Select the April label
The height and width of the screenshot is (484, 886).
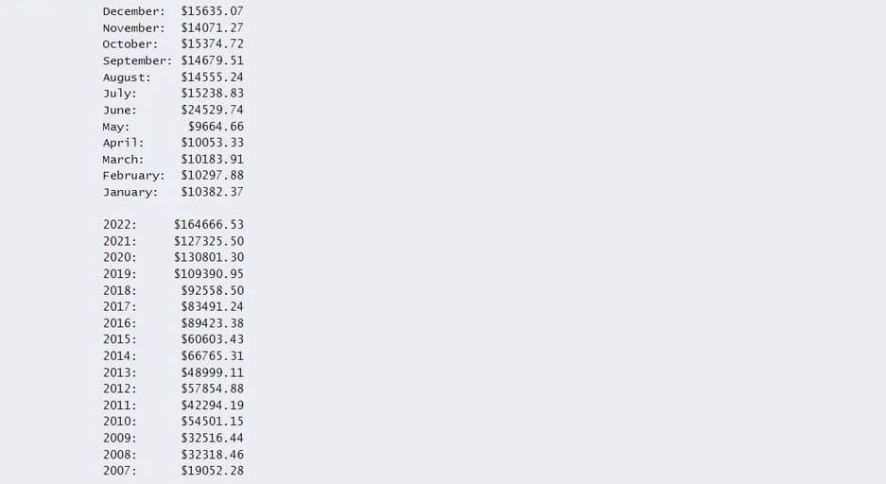123,143
